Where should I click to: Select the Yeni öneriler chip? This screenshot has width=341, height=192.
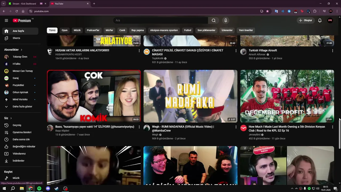click(246, 30)
